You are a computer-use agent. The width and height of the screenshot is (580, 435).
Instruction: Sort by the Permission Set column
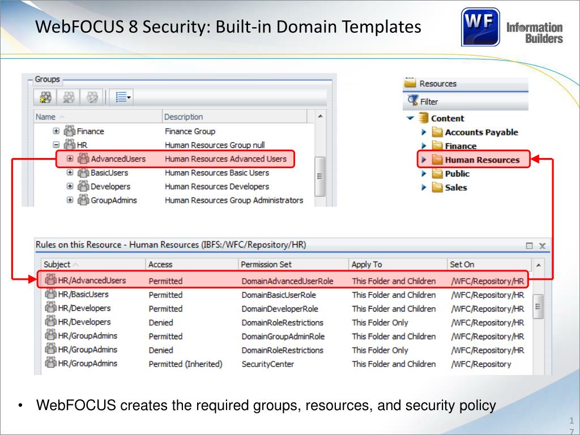click(x=266, y=265)
